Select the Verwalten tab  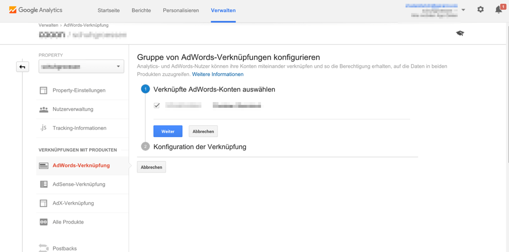pyautogui.click(x=223, y=11)
